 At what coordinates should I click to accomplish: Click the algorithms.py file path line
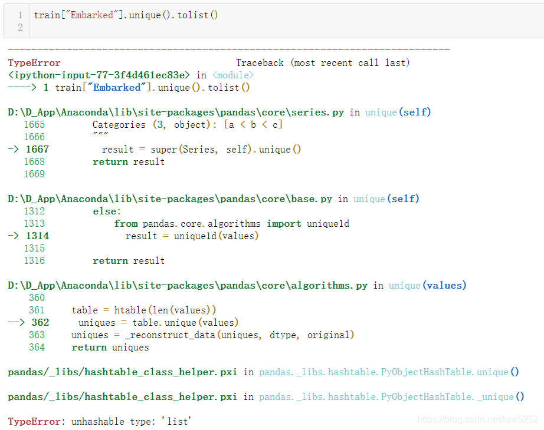pos(237,286)
